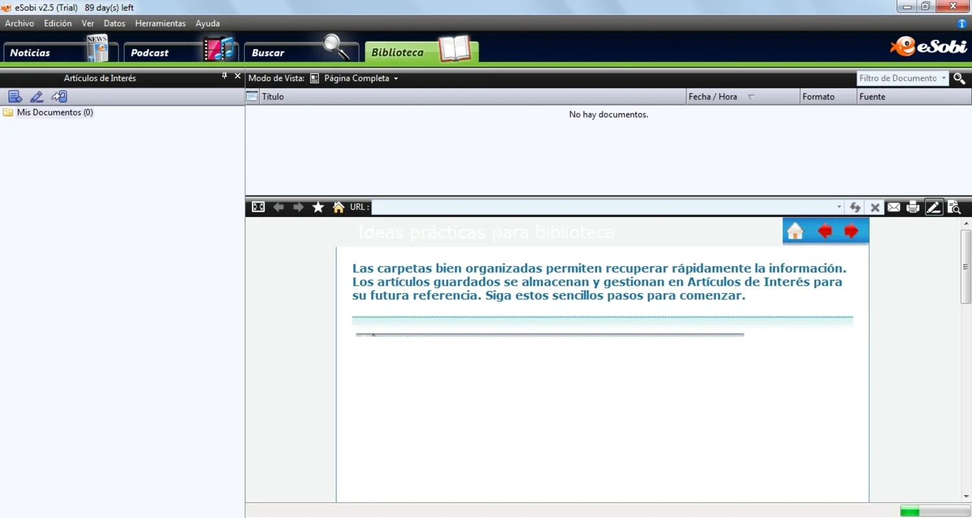Click the house icon in the tips page
This screenshot has width=972, height=518.
coord(795,231)
